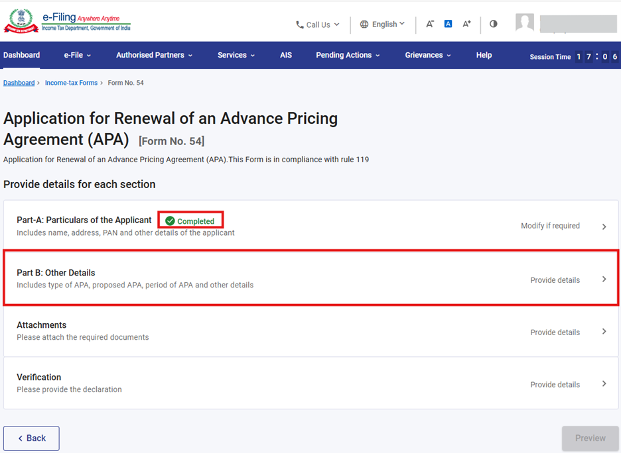The width and height of the screenshot is (621, 453).
Task: Click the green Completed status checkmark
Action: click(170, 221)
